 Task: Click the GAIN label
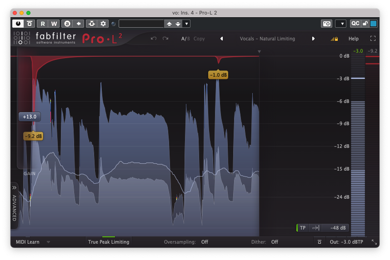pos(30,174)
